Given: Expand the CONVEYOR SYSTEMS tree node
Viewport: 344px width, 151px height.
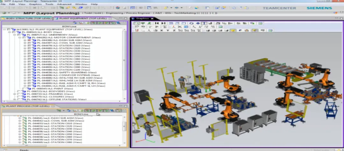Looking at the screenshot, I should tap(25, 75).
